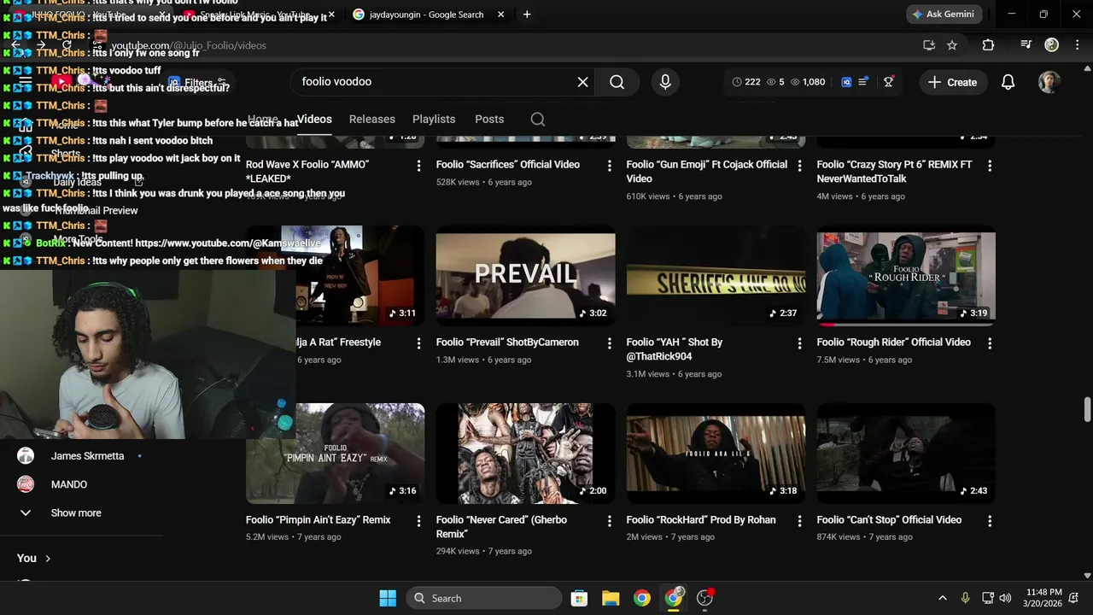Activate voice search microphone

point(665,82)
